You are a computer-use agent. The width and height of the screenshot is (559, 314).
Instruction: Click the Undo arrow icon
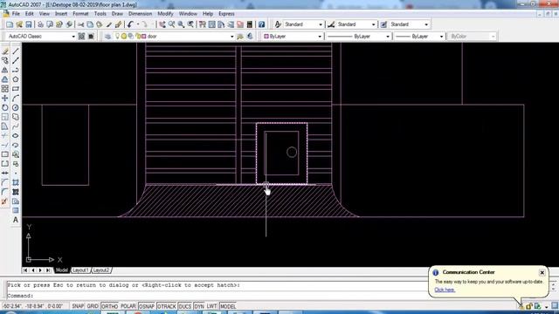[130, 24]
